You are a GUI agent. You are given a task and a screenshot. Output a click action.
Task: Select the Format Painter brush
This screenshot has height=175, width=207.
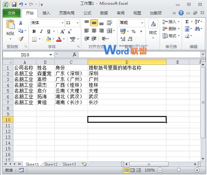click(21, 39)
